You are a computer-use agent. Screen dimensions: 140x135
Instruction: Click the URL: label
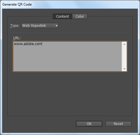click(x=17, y=38)
